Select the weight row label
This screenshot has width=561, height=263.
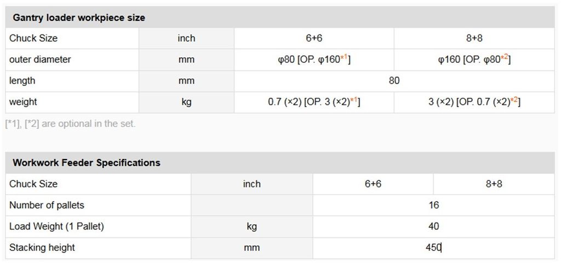pos(23,102)
